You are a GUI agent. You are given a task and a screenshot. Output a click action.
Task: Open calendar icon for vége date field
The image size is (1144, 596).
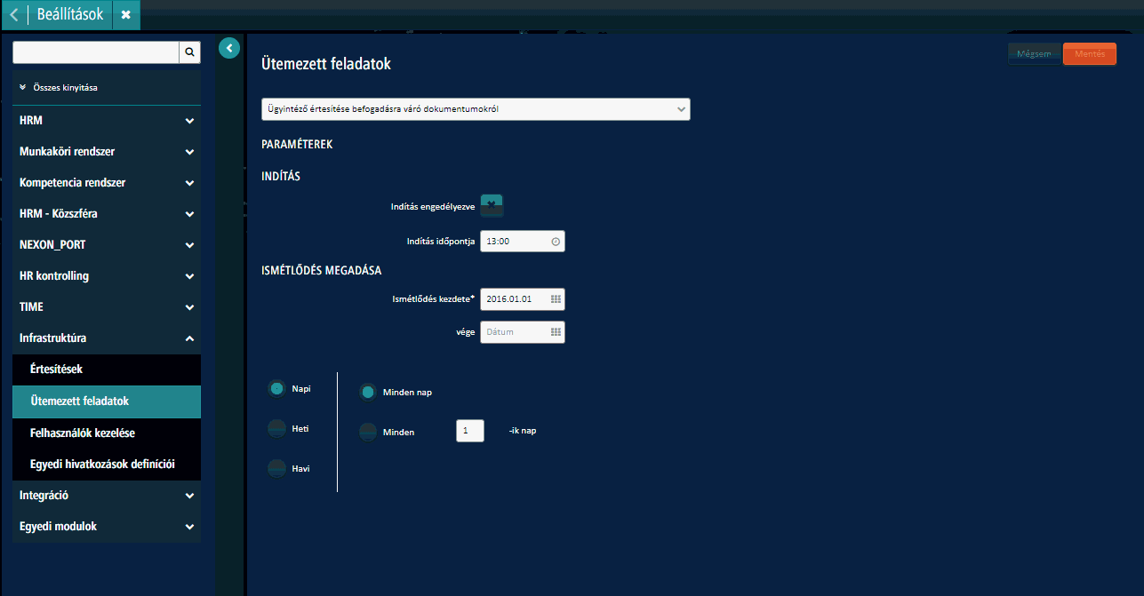(556, 332)
